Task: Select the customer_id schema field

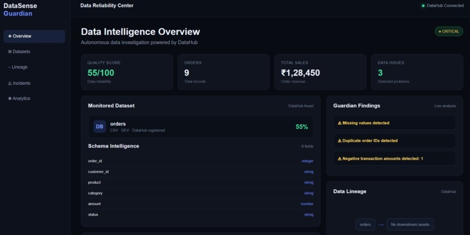Action: tap(201, 172)
